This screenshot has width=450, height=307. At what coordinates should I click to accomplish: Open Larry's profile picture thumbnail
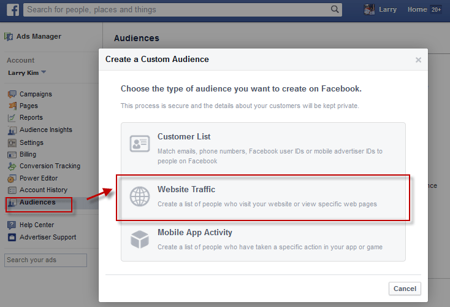click(x=369, y=9)
